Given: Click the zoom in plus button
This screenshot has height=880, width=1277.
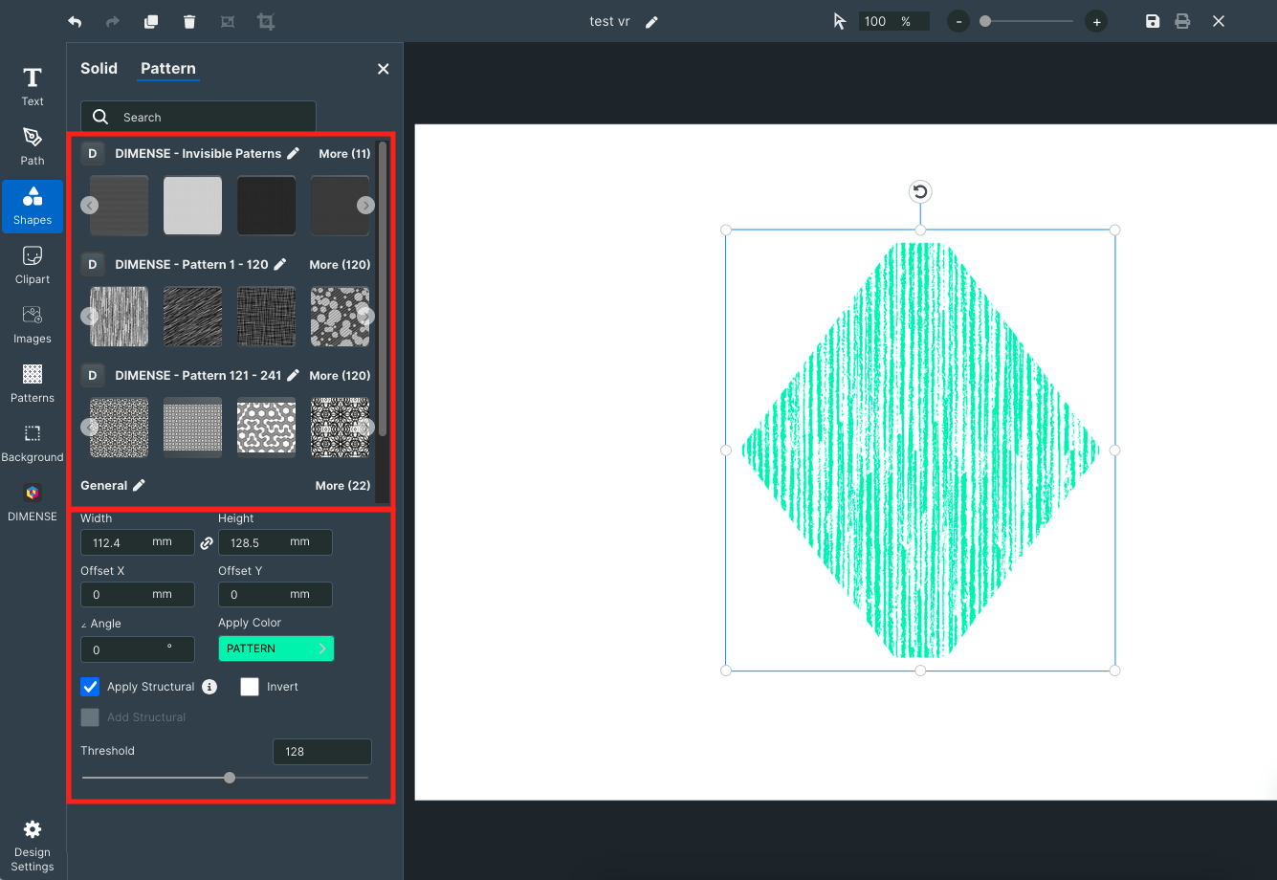Looking at the screenshot, I should [x=1096, y=21].
